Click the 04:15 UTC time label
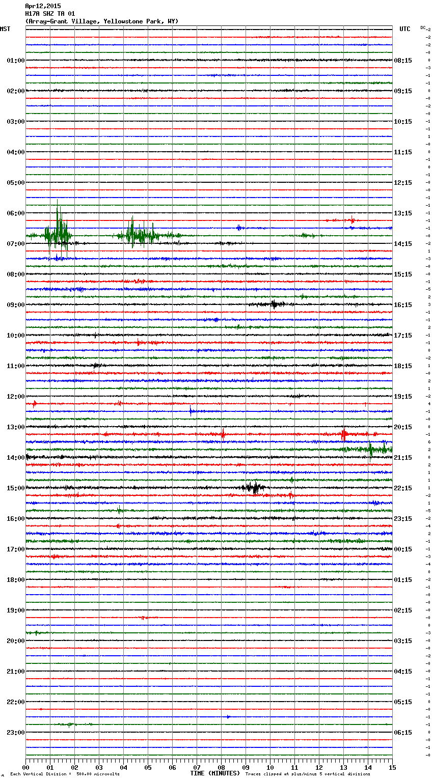The image size is (433, 781). [403, 672]
